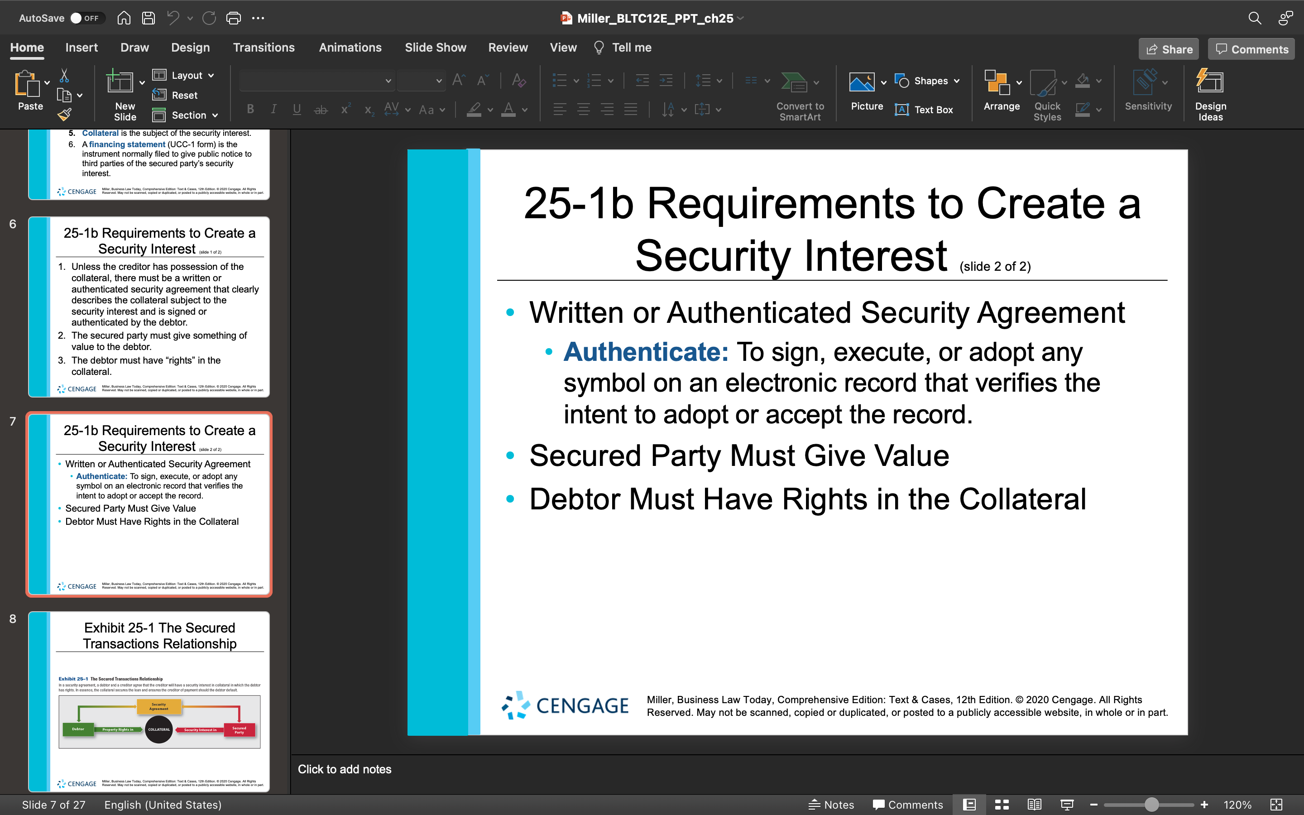Open the Review tab
The width and height of the screenshot is (1304, 815).
coord(508,48)
